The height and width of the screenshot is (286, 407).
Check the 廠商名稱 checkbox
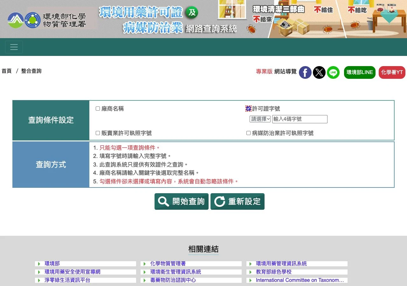pos(98,109)
